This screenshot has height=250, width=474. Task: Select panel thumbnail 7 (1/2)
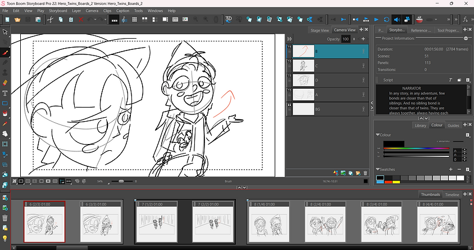coord(156,223)
